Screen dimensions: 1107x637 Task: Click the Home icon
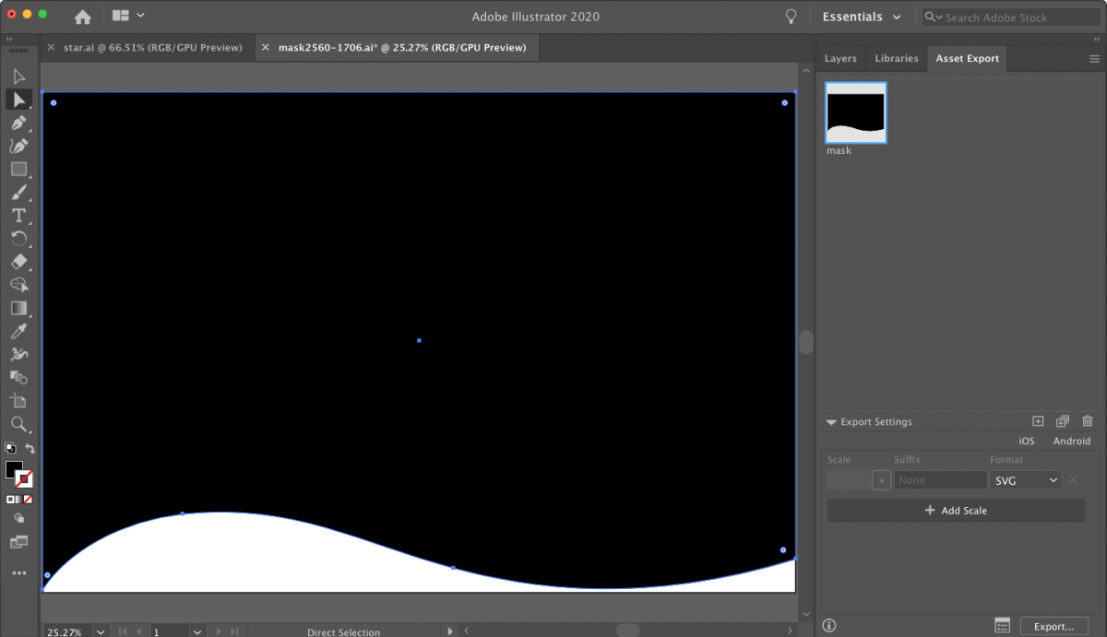pyautogui.click(x=83, y=17)
